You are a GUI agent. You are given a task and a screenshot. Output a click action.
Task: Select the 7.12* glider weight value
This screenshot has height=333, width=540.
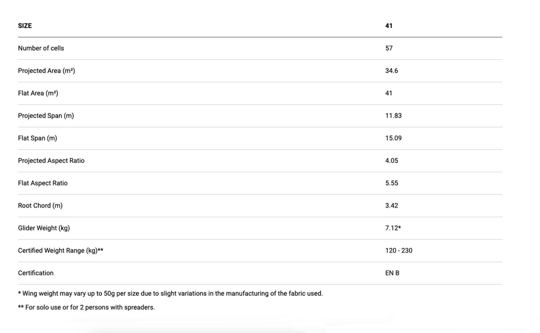click(x=393, y=228)
